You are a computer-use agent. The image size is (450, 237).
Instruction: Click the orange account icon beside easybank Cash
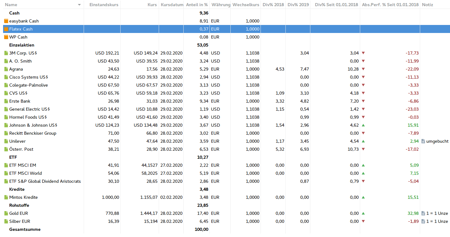point(6,21)
